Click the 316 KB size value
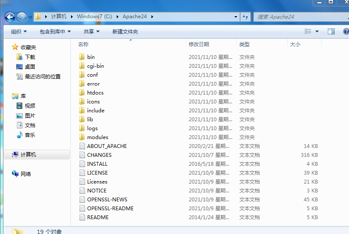 point(309,155)
